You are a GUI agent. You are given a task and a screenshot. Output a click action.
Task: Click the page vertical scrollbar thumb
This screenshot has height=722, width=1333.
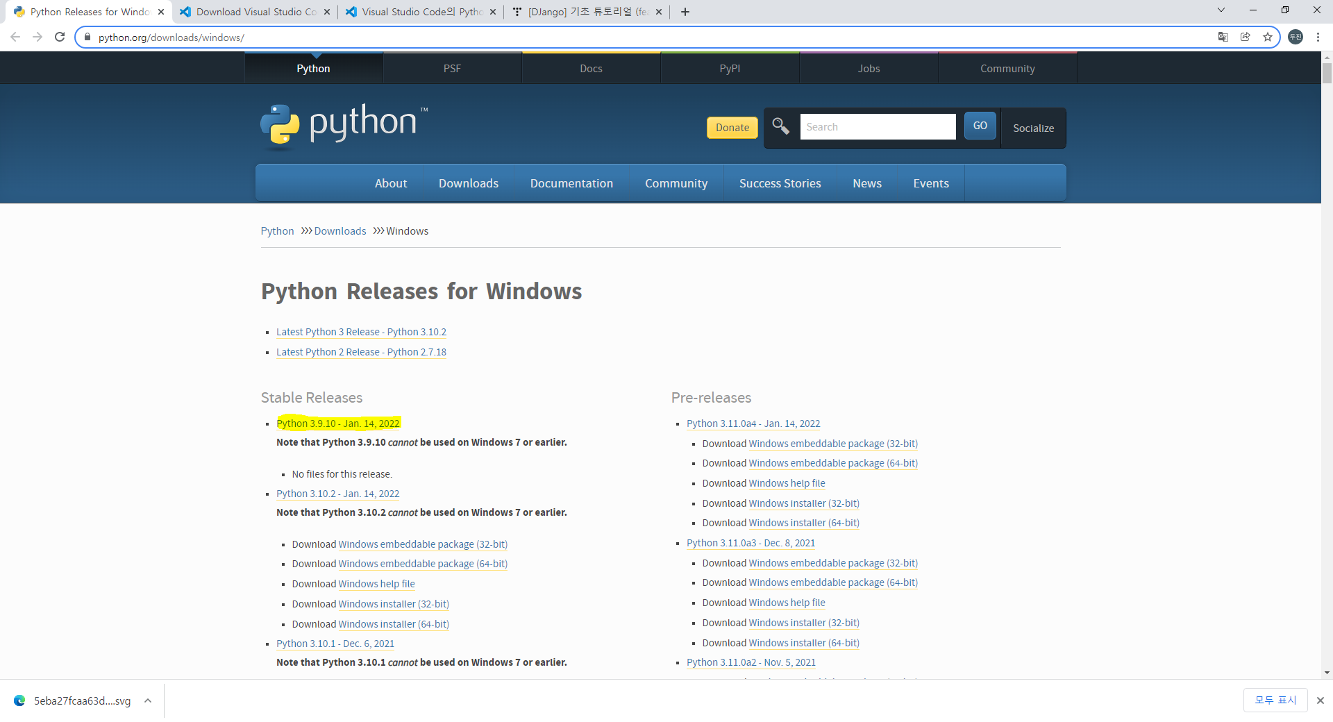[x=1327, y=73]
